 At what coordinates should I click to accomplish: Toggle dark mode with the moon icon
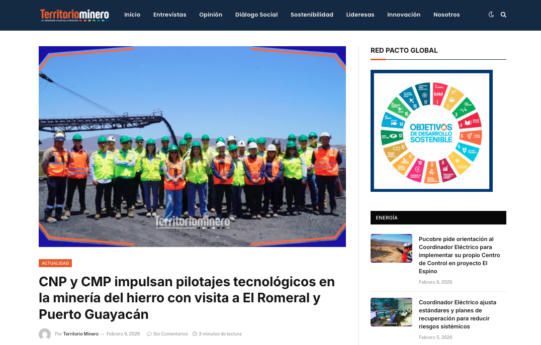coord(491,15)
